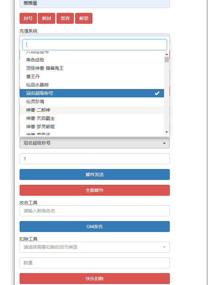Image resolution: width=208 pixels, height=285 pixels.
Task: Select 顶级神兽·暗裔鬼王 from the list
Action: [45, 68]
